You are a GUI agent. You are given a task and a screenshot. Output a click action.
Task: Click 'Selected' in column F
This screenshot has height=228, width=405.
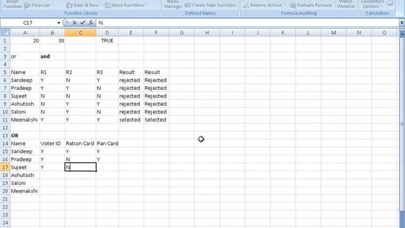156,120
